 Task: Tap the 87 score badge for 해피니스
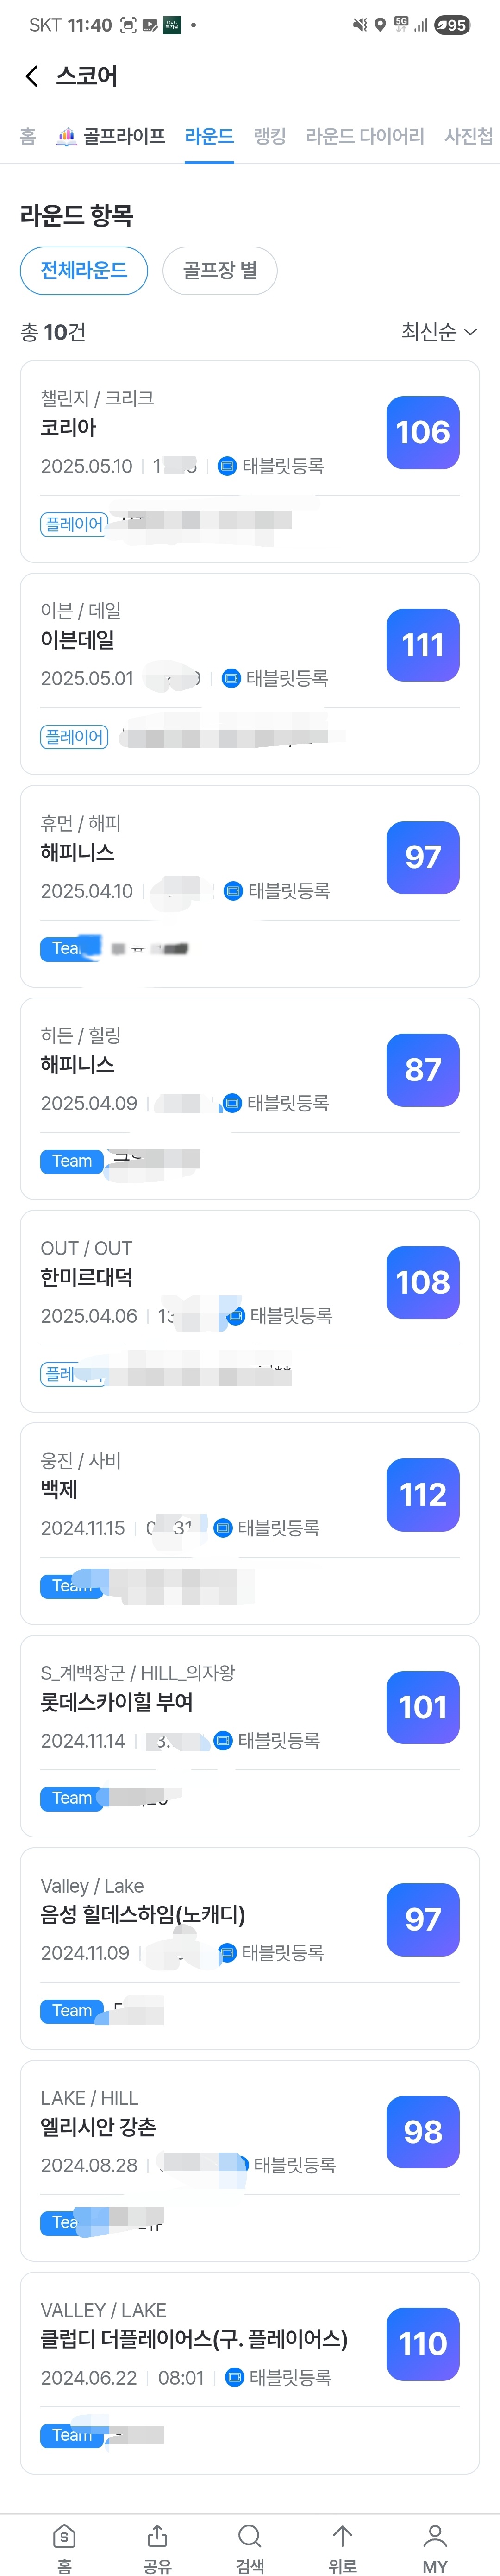coord(422,1070)
